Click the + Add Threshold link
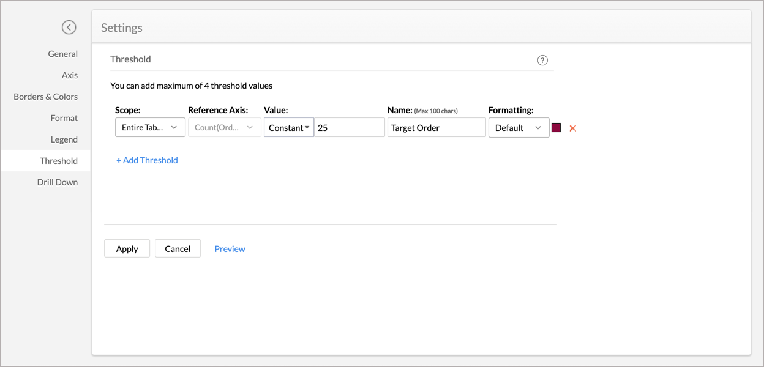The image size is (764, 367). tap(147, 160)
